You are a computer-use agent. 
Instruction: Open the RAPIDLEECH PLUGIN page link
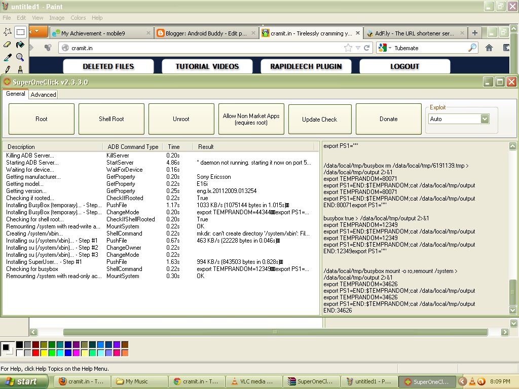pos(306,66)
